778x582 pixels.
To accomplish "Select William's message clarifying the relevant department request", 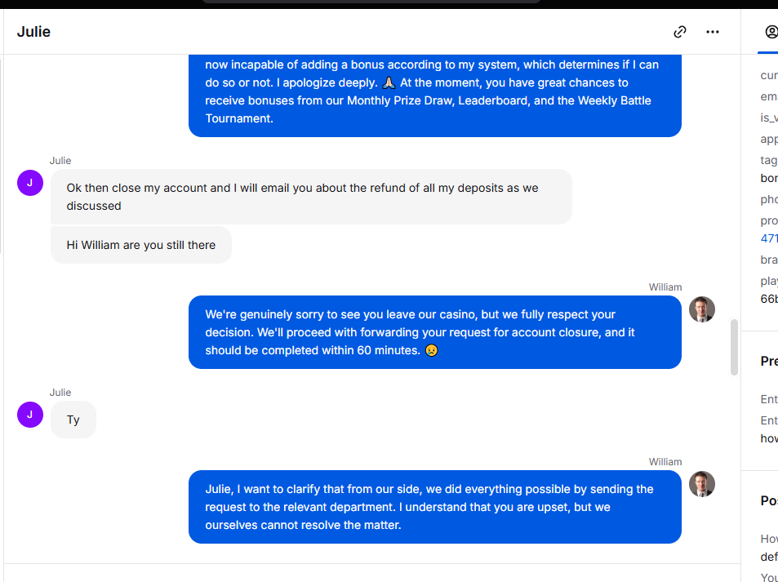I will (434, 507).
